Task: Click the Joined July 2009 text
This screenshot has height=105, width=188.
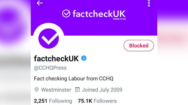Action: [x=102, y=90]
